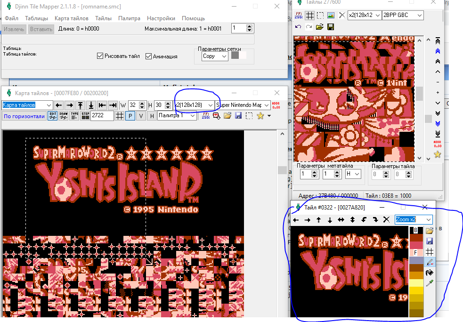Click the picture import icon in Тайлы window
The width and height of the screenshot is (463, 322).
coord(331,15)
